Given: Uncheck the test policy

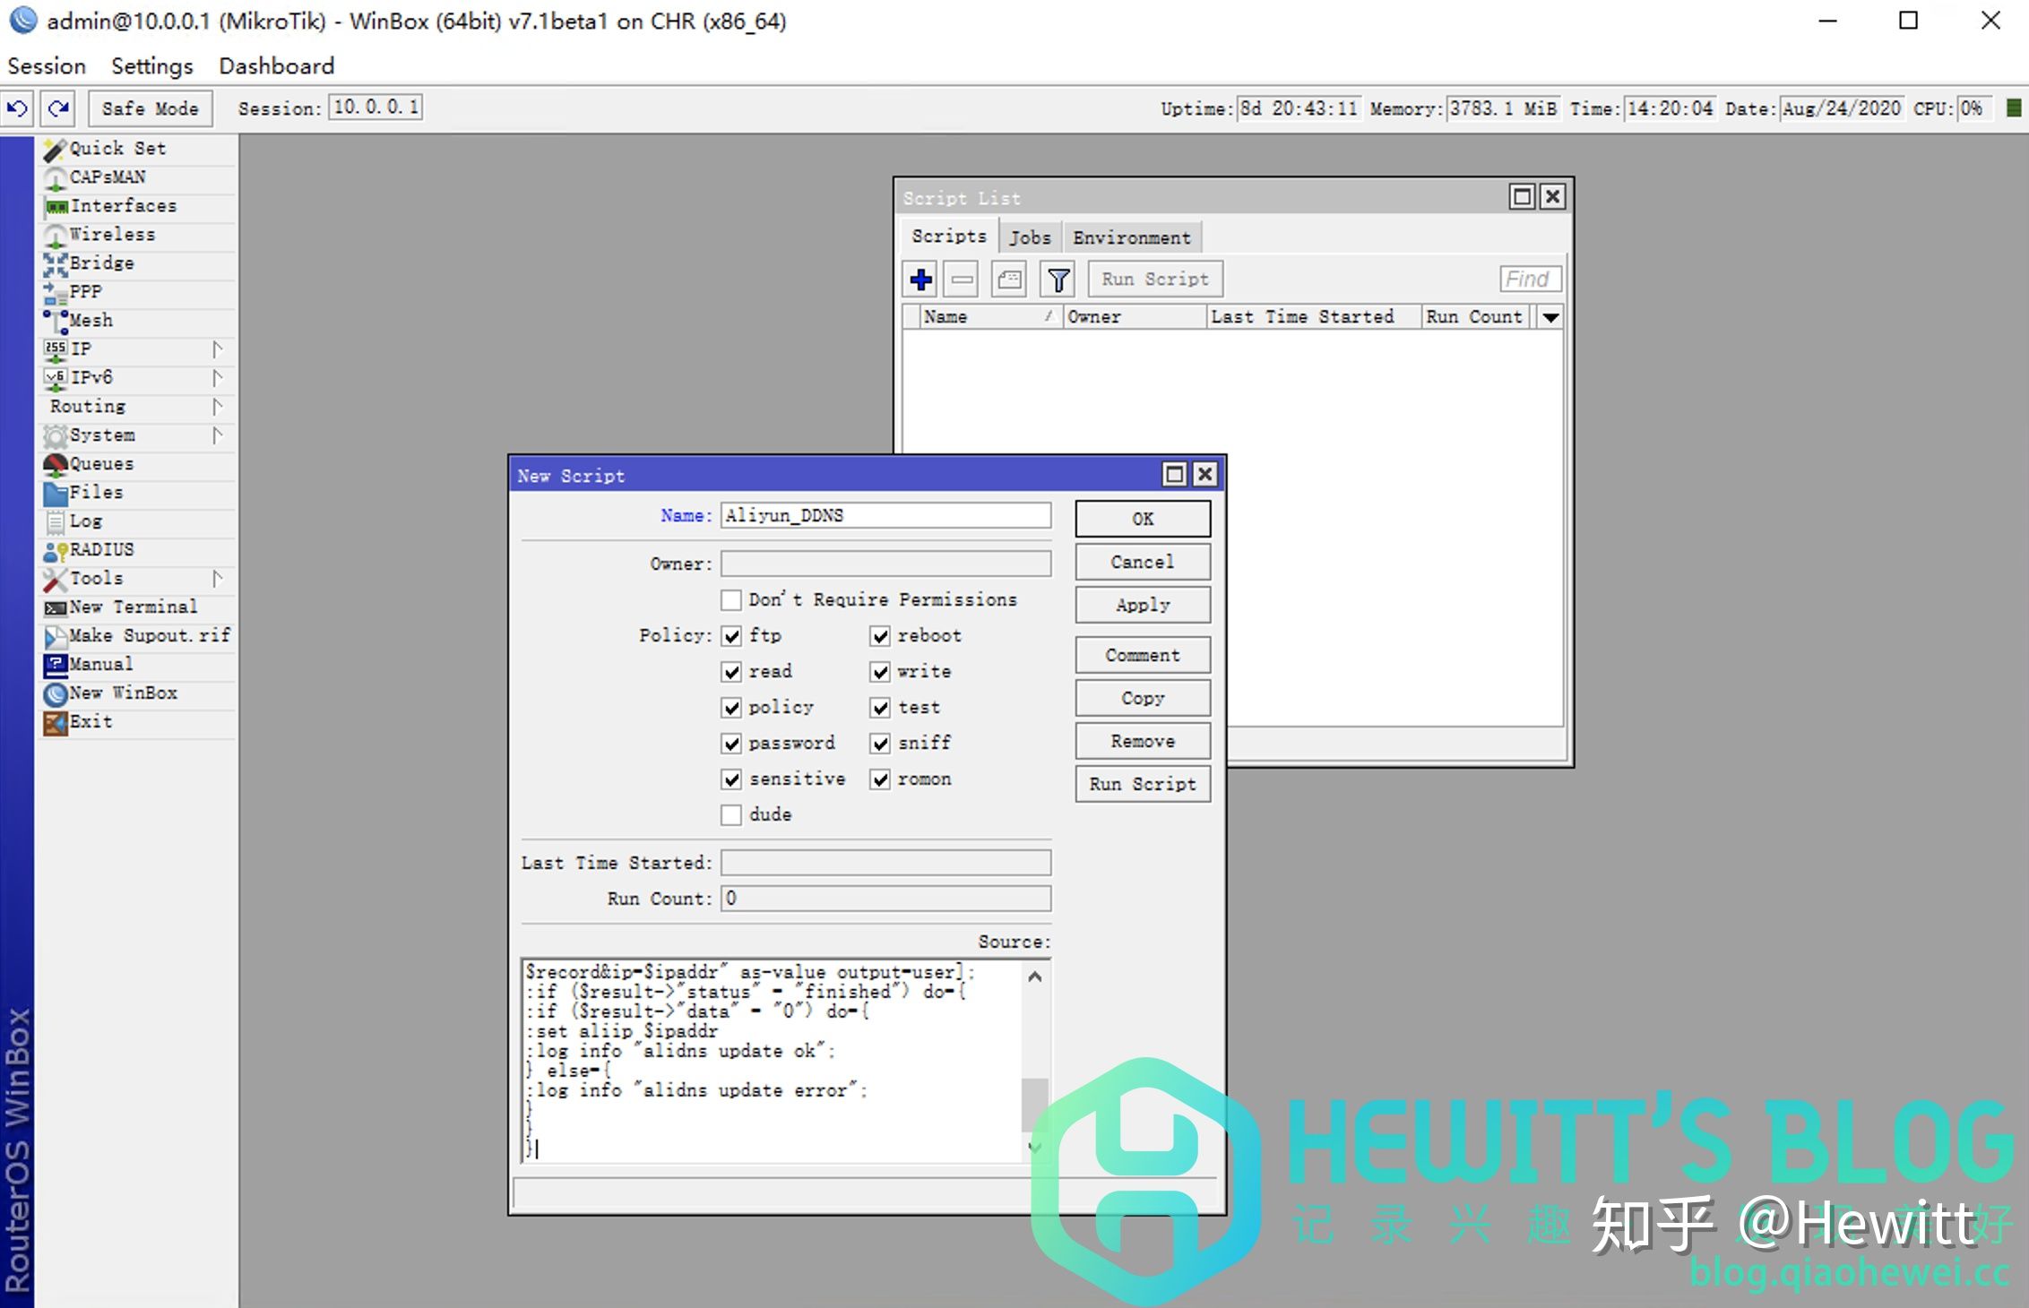Looking at the screenshot, I should (x=880, y=708).
